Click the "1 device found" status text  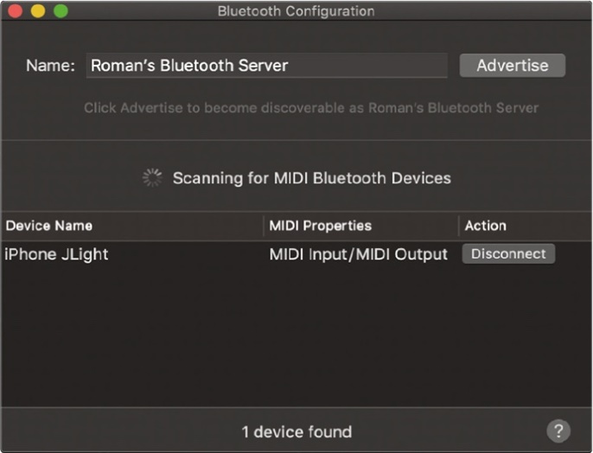(296, 431)
